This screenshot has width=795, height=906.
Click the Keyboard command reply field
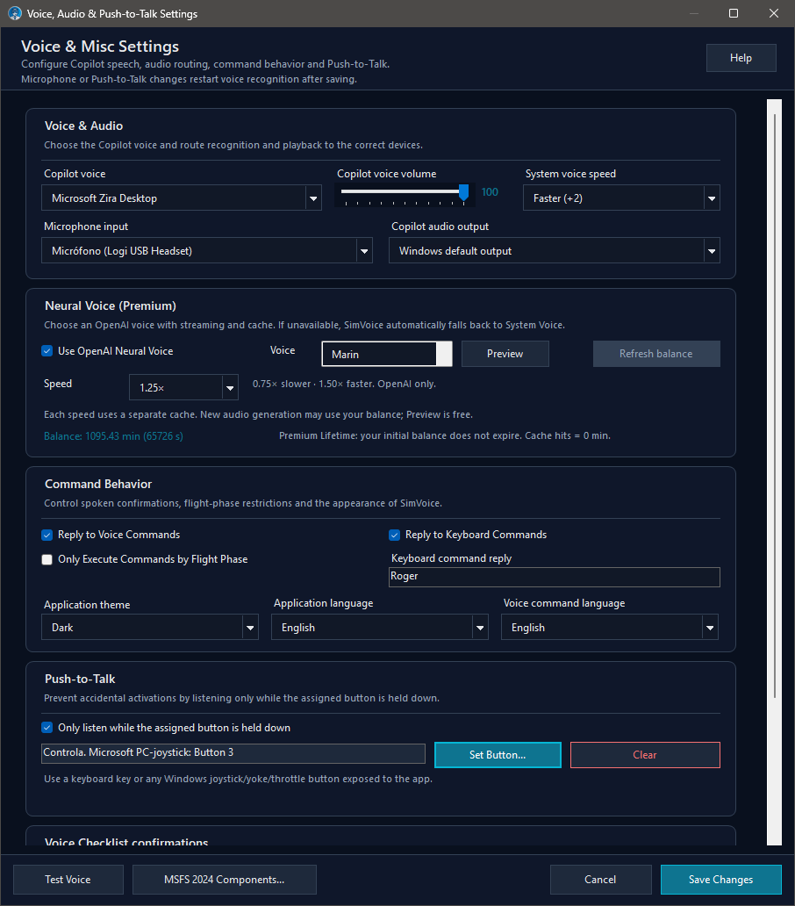click(x=555, y=577)
